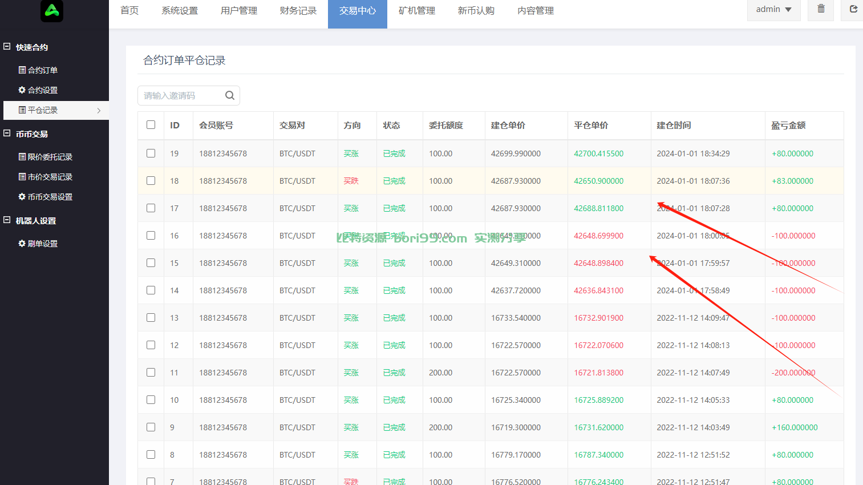Image resolution: width=863 pixels, height=485 pixels.
Task: Click the gear icon beside 刷单设置
Action: pos(22,244)
